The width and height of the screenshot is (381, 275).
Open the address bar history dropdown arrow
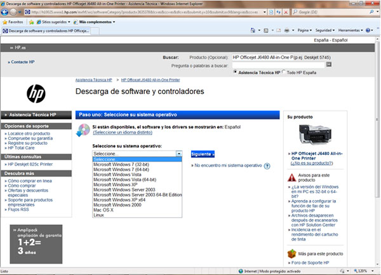coord(265,12)
